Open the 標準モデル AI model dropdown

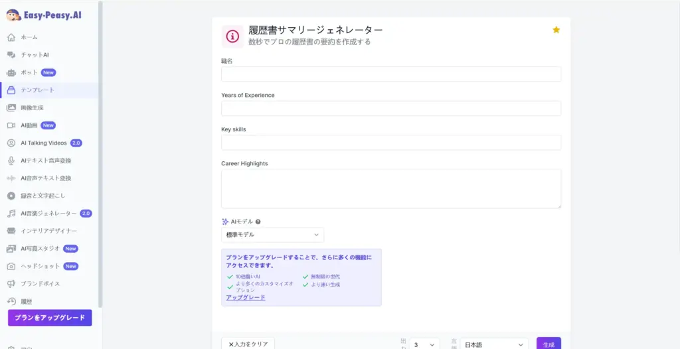click(272, 235)
